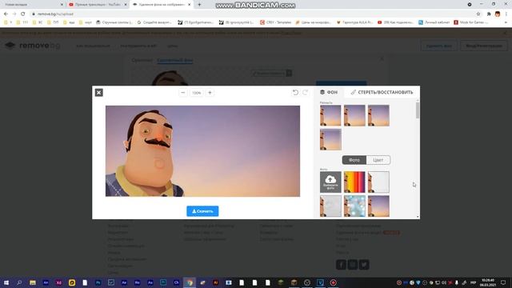Screen dimensions: 512x288
Task: Open the Chrome three-dot menu
Action: coord(506,14)
